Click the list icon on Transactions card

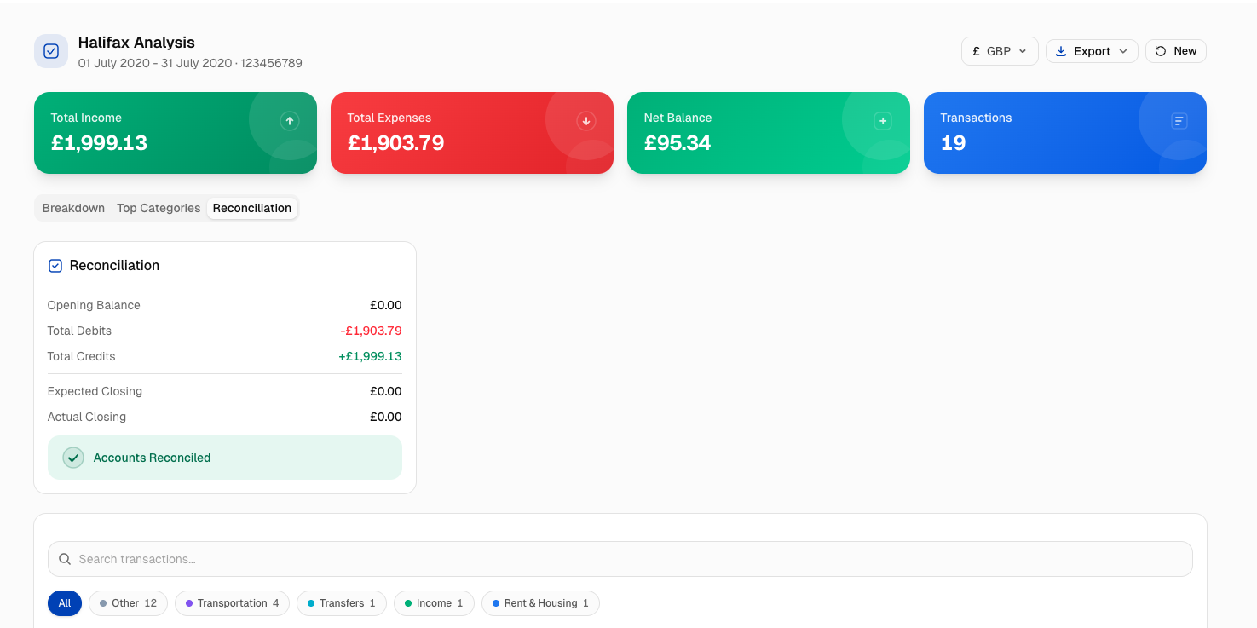point(1179,121)
